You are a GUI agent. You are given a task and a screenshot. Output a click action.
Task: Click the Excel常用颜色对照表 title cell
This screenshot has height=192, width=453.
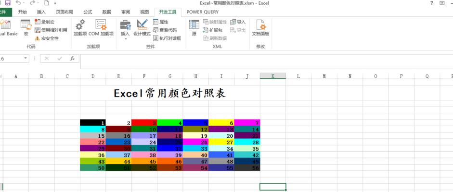170,93
